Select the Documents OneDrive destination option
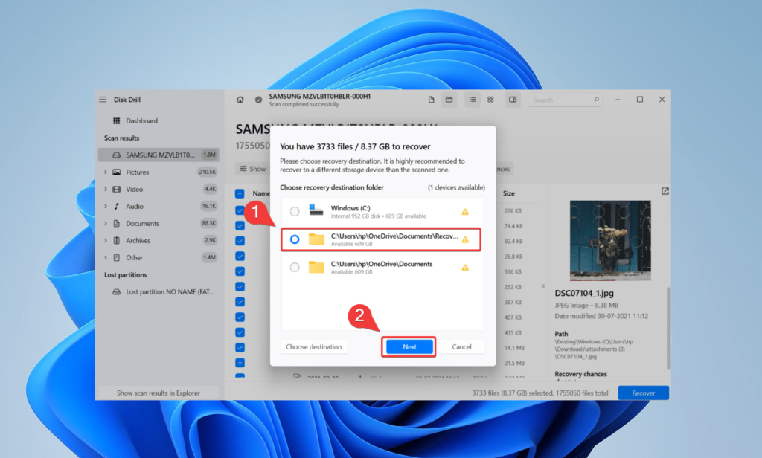This screenshot has height=458, width=762. tap(295, 268)
